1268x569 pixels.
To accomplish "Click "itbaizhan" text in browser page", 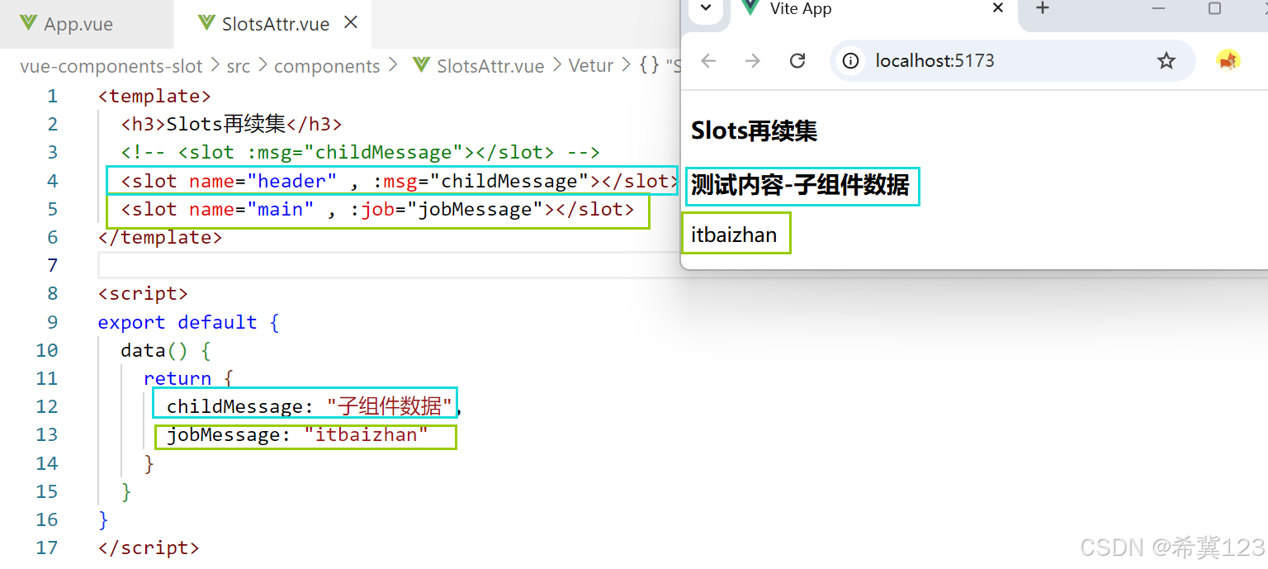I will [734, 235].
